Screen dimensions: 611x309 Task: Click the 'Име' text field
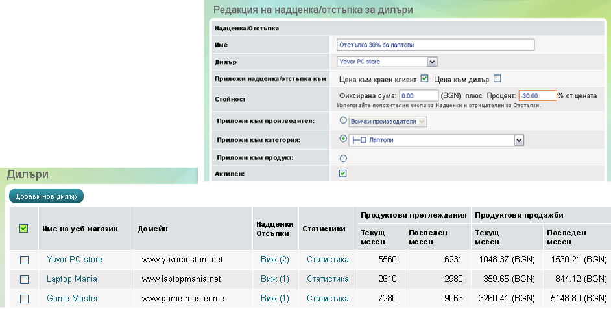[435, 44]
